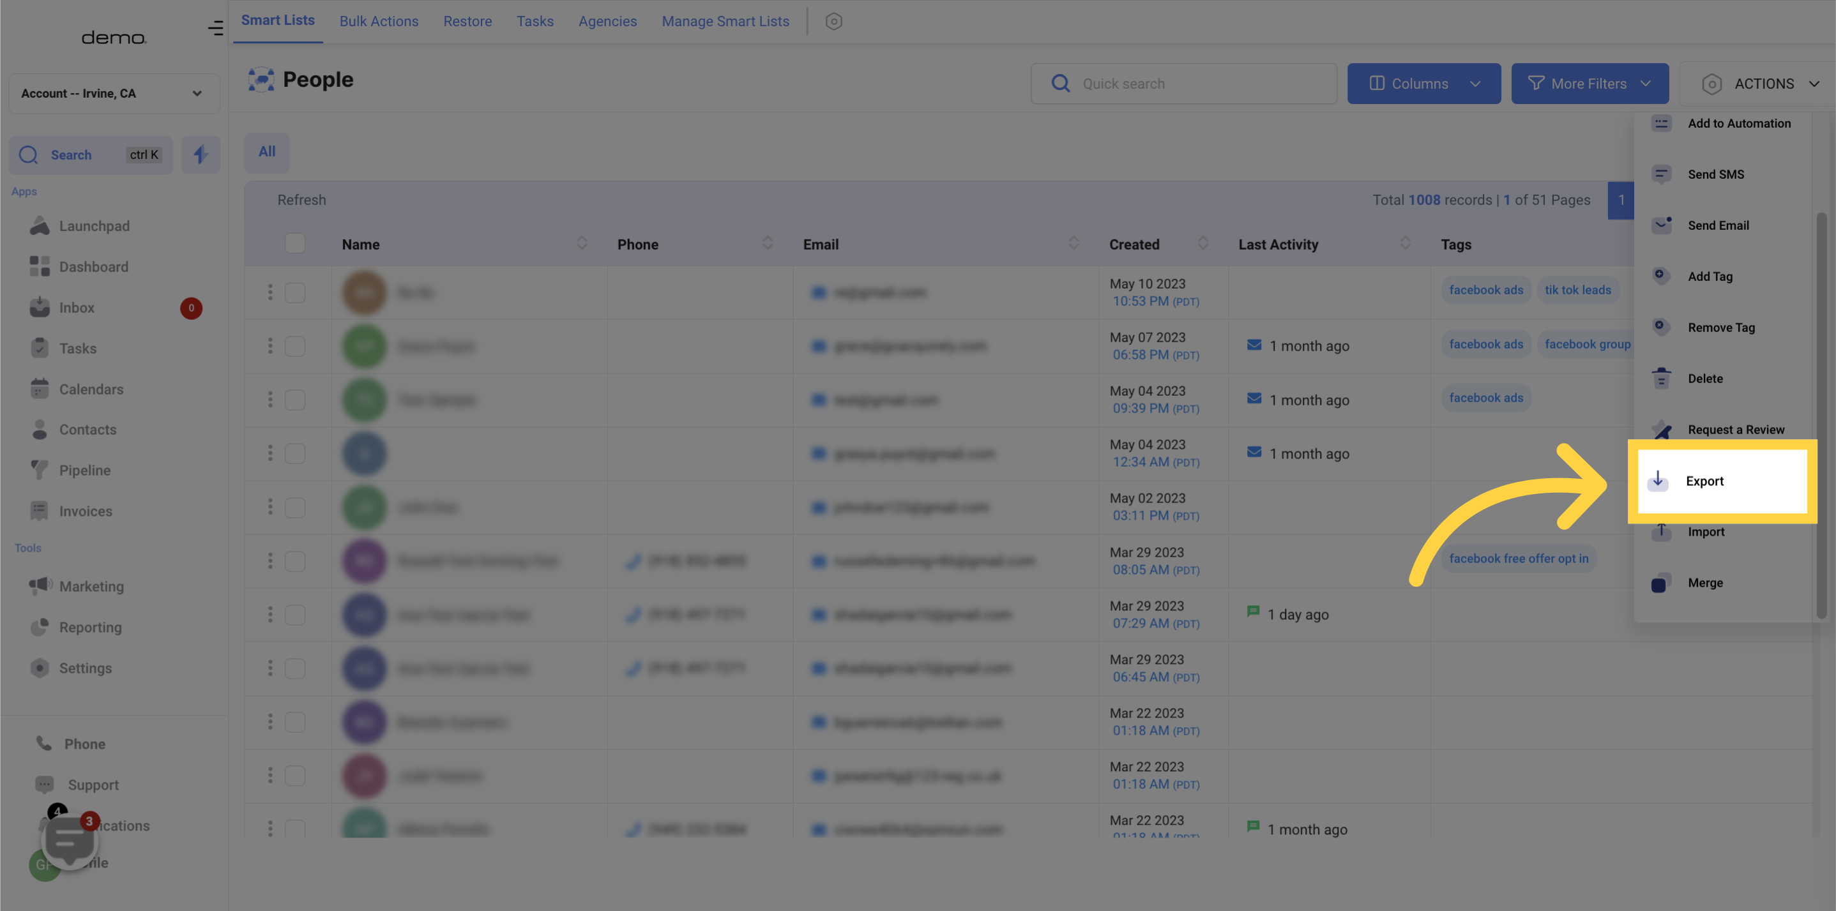Collapse sidebar with hamburger icon
The width and height of the screenshot is (1836, 911).
point(215,29)
